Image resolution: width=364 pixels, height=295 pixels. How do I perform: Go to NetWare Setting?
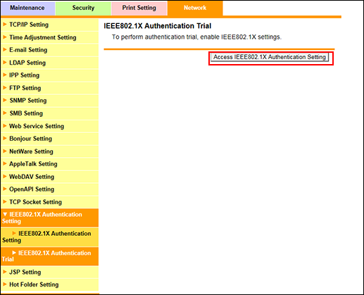(50, 151)
